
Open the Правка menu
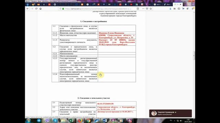34,1
